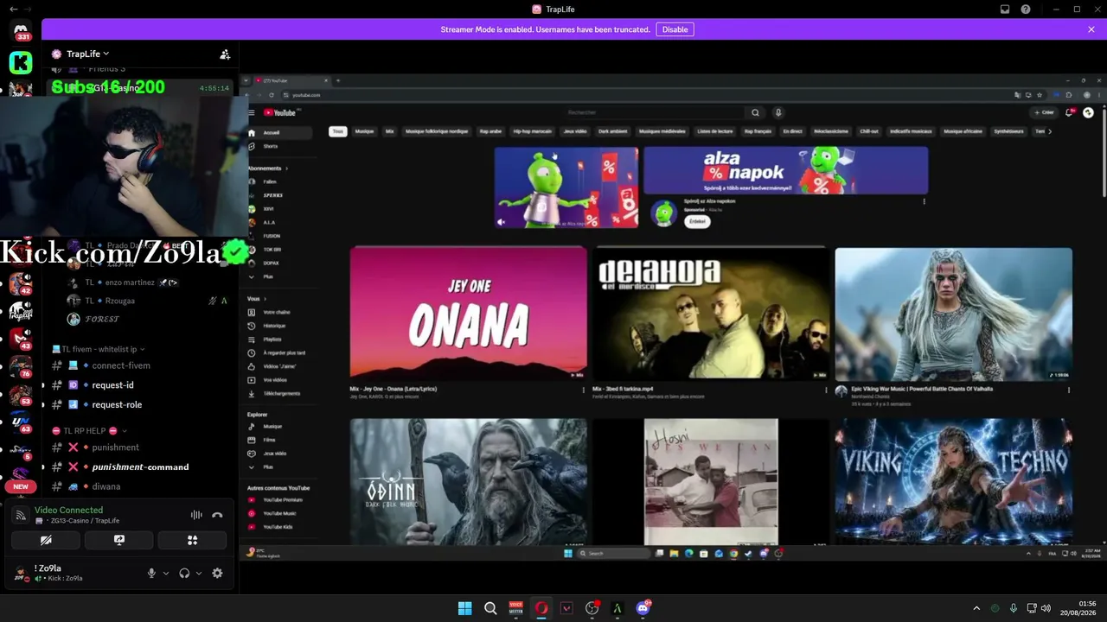Click YouTube voice search microphone icon

pos(778,112)
